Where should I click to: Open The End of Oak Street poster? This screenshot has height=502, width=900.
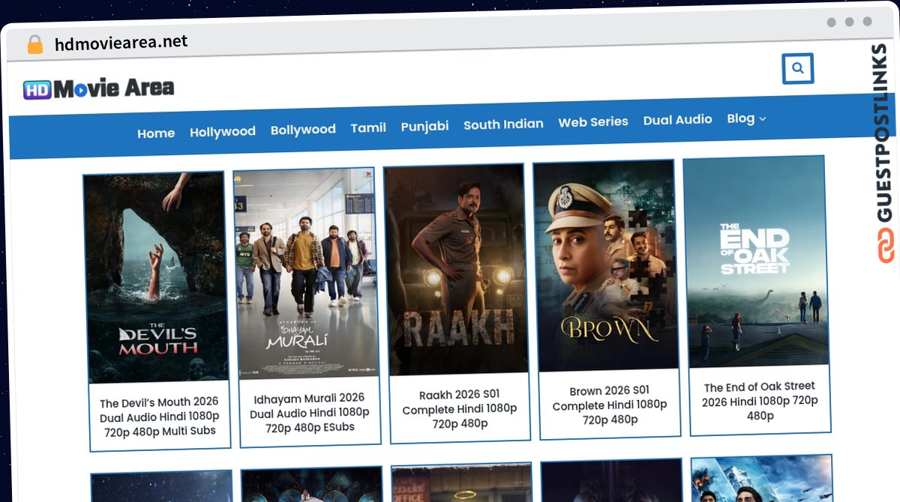[755, 261]
